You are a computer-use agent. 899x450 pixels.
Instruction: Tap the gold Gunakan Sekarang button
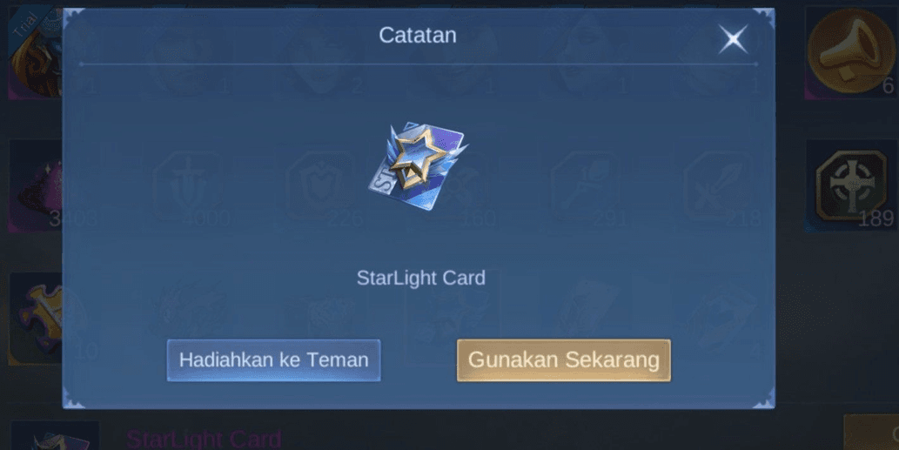click(564, 360)
